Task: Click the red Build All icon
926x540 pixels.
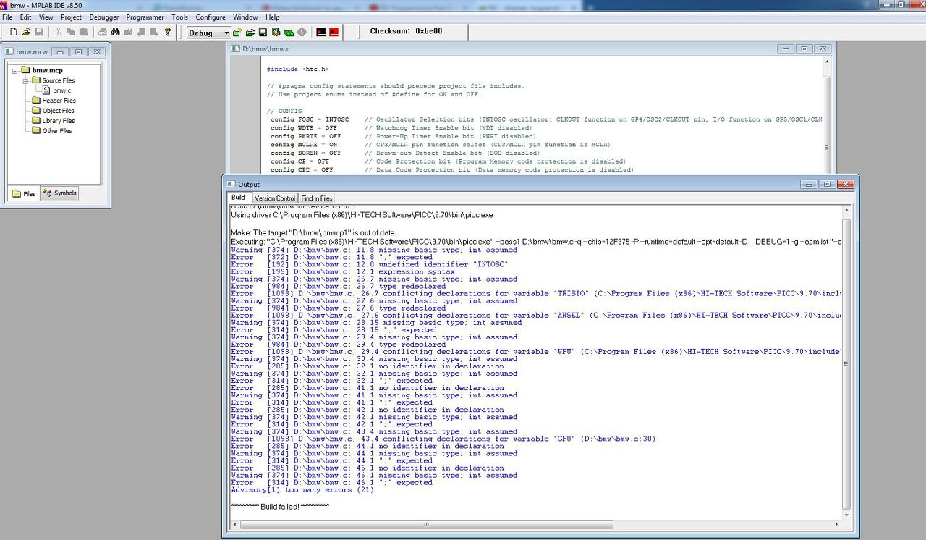Action: coord(334,33)
